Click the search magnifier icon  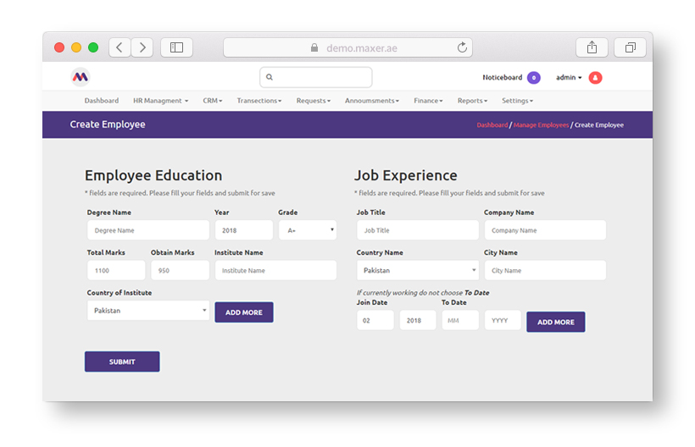tap(270, 77)
